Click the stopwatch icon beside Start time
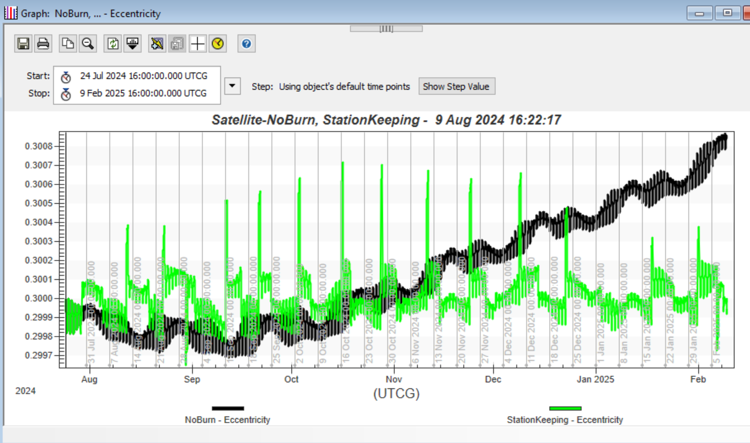 66,77
